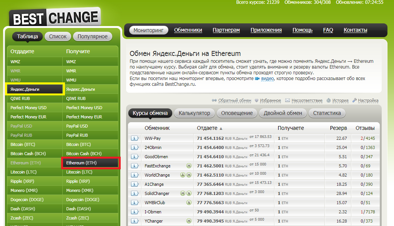This screenshot has height=226, width=394.
Task: Select Яндекс.Деньги in the Отдадите column
Action: click(35, 89)
